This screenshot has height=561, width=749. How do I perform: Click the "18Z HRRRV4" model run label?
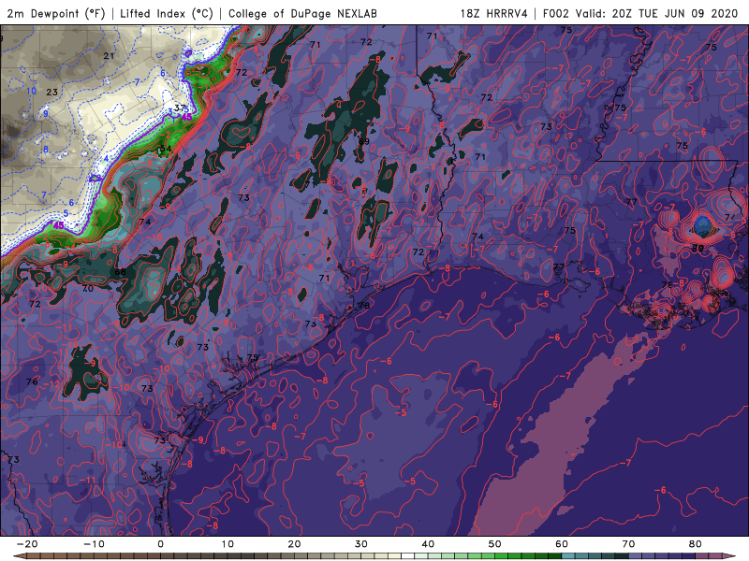(494, 14)
